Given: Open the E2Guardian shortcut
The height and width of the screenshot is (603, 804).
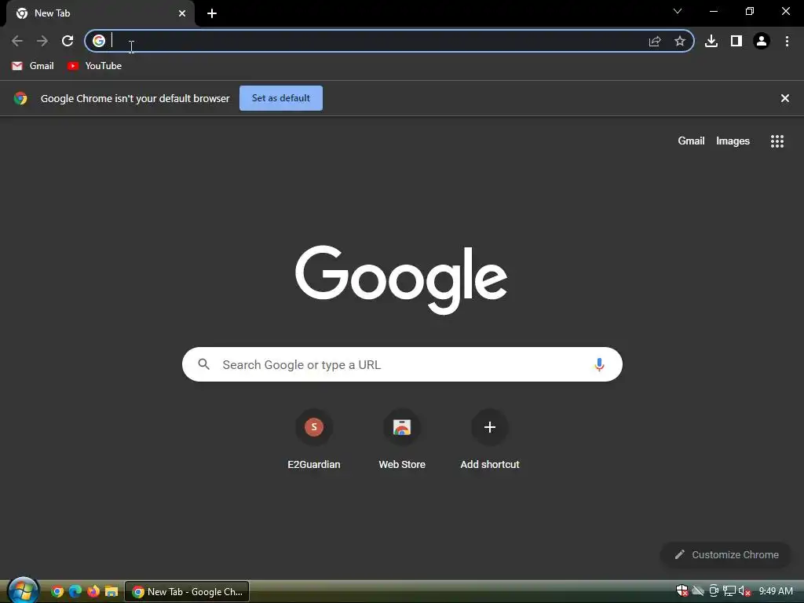Looking at the screenshot, I should (314, 440).
